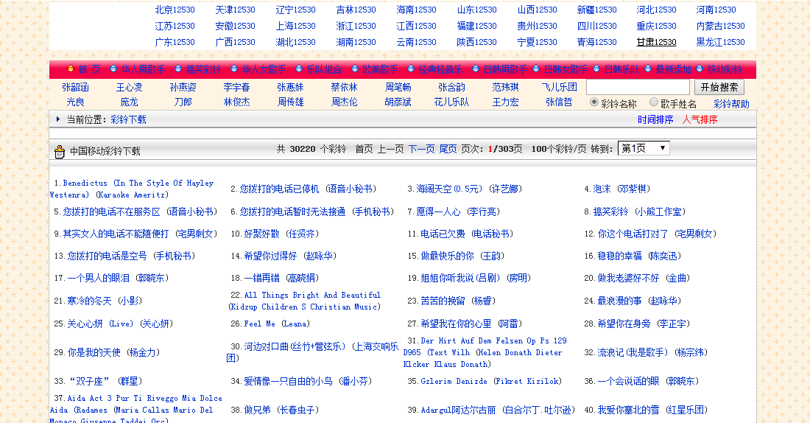810x423 pixels.
Task: Click the bullet icon before 欧美歌手
Action: coord(354,69)
